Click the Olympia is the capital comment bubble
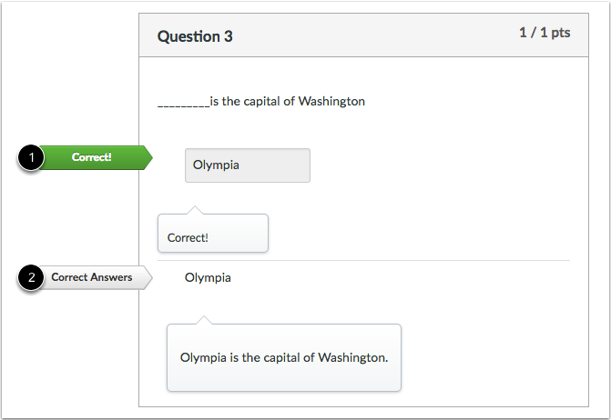 click(x=284, y=357)
